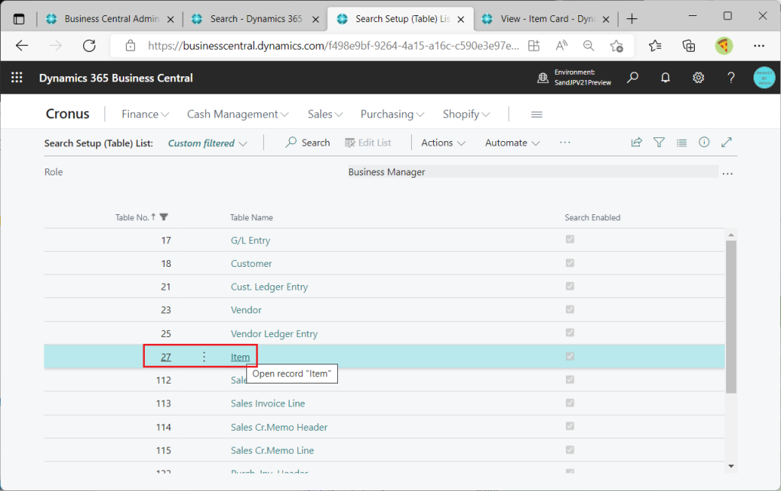Viewport: 781px width, 491px height.
Task: Open the notifications bell icon
Action: pos(665,78)
